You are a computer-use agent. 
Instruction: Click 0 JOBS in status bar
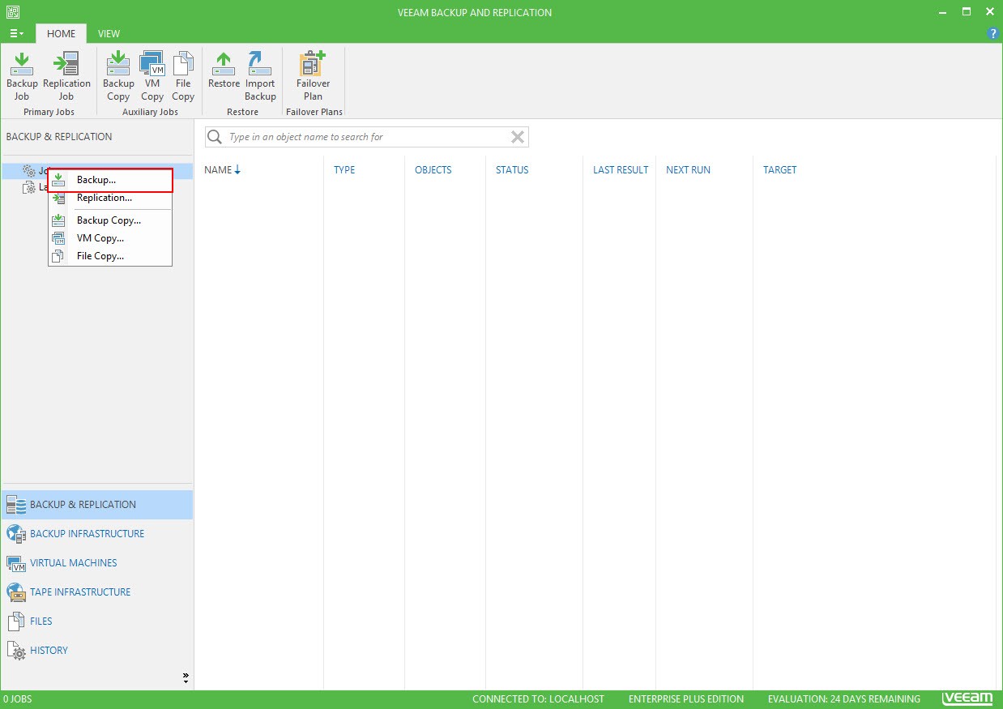[x=18, y=699]
